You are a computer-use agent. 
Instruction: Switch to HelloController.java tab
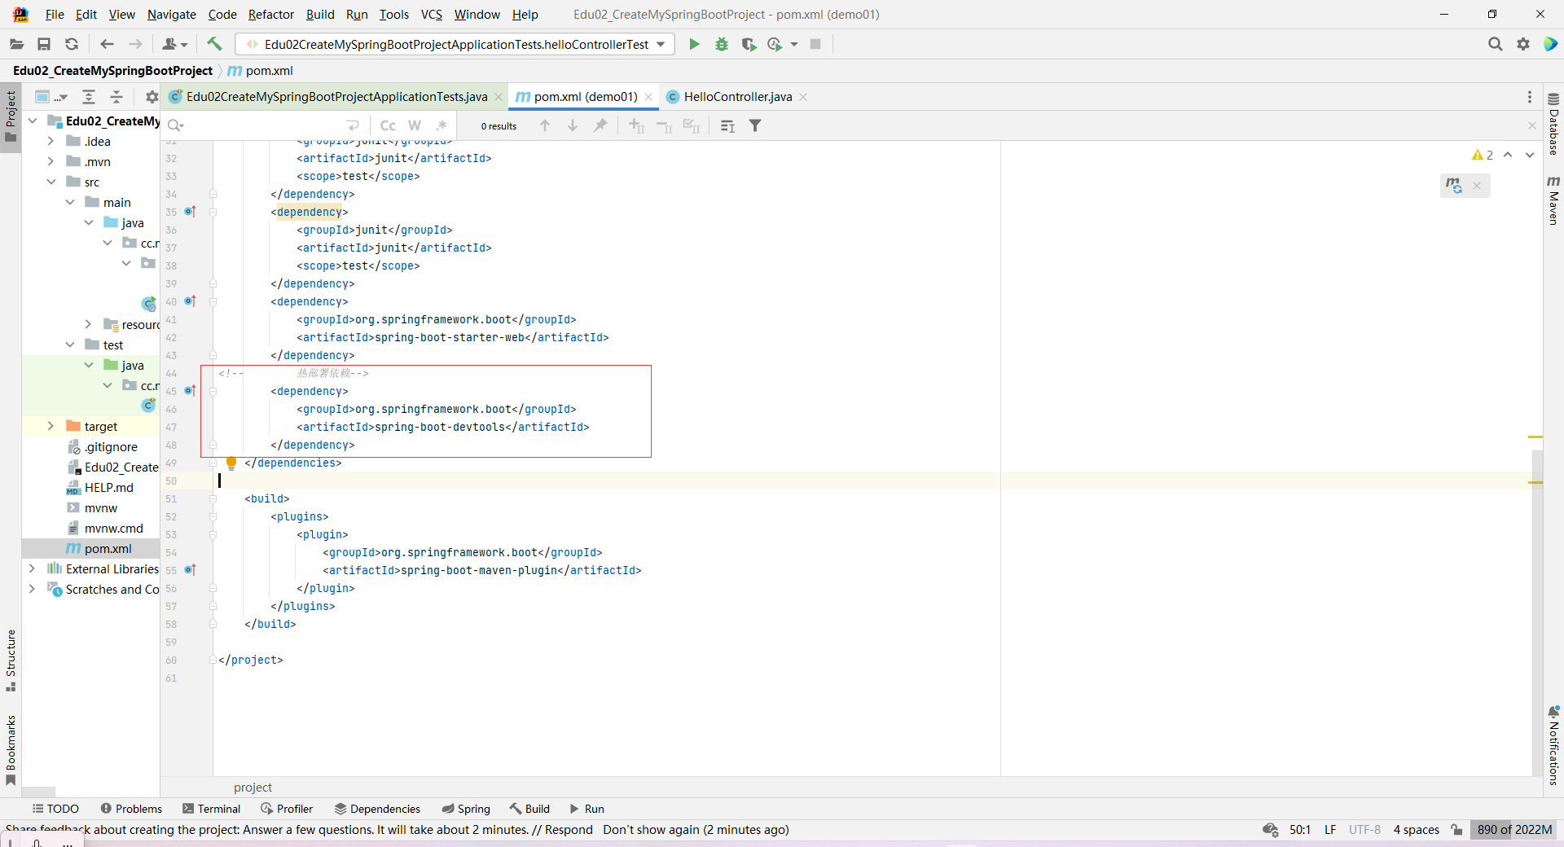(x=737, y=97)
